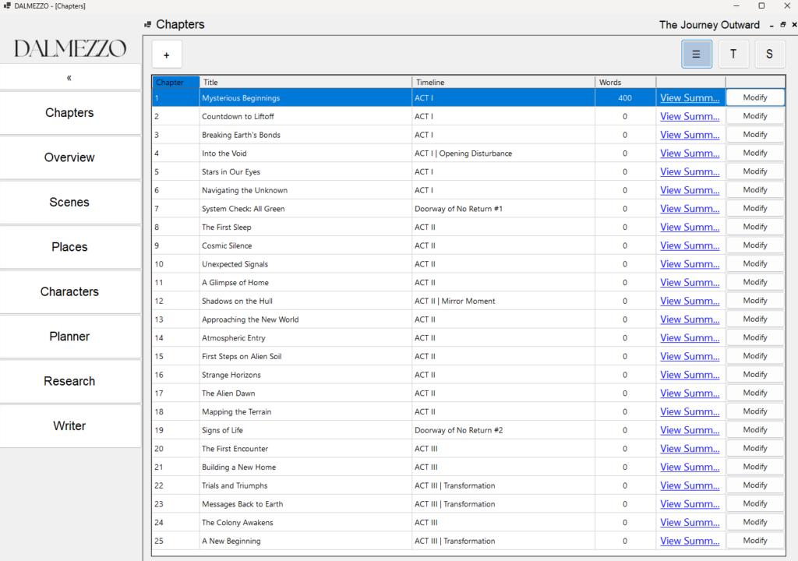798x561 pixels.
Task: Add a new chapter with the plus button
Action: (x=166, y=54)
